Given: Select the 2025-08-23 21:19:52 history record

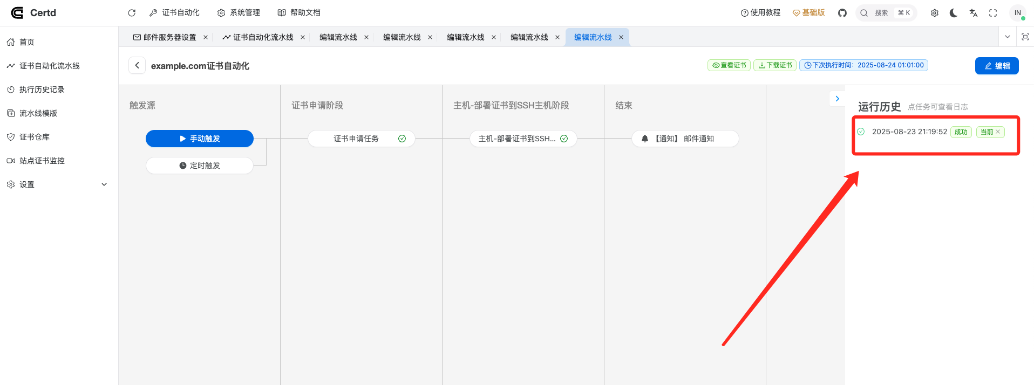Looking at the screenshot, I should [909, 132].
